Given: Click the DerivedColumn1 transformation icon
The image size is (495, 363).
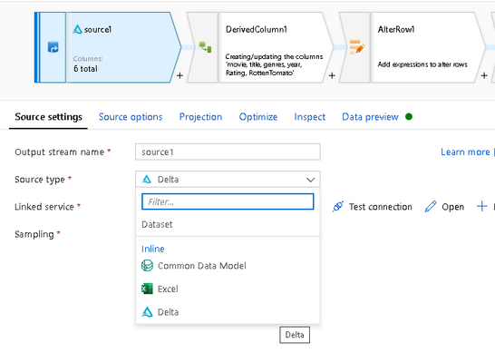Looking at the screenshot, I should coord(205,47).
